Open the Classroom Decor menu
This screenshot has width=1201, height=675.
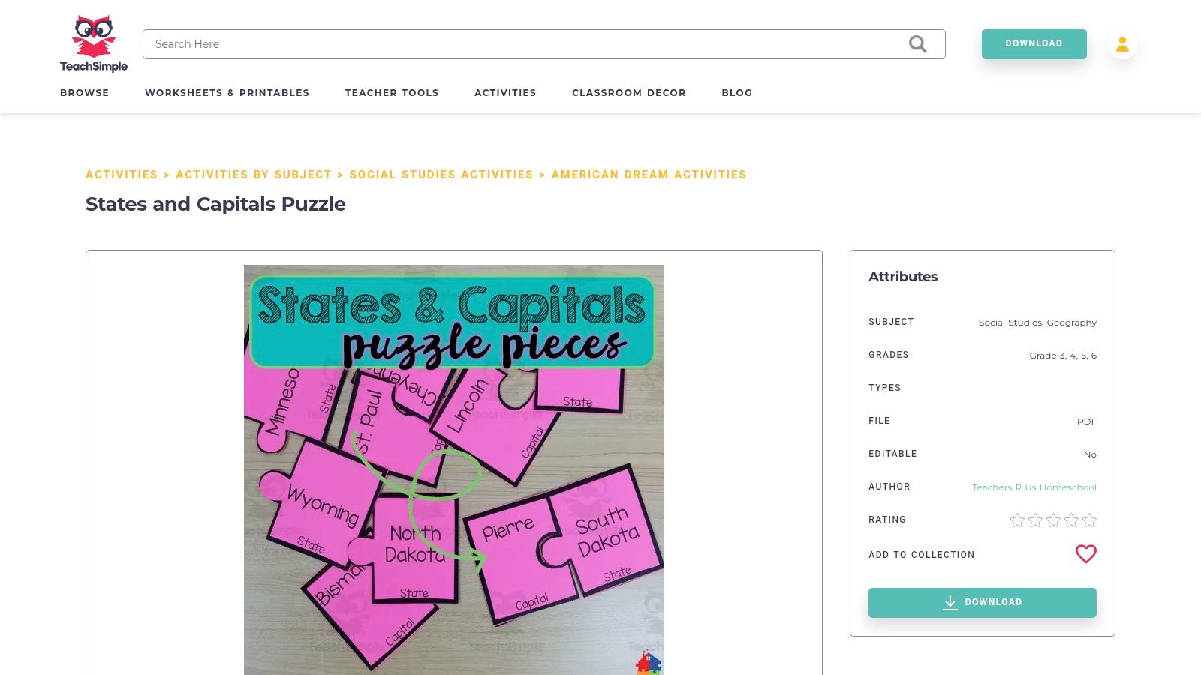(629, 93)
